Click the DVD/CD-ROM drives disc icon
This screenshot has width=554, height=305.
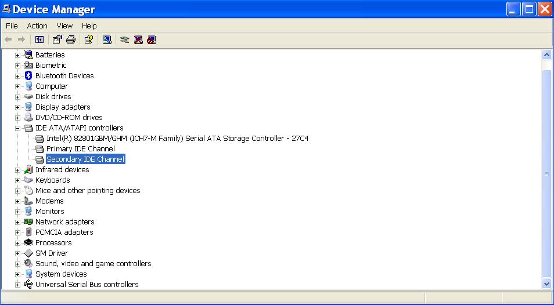[x=28, y=117]
